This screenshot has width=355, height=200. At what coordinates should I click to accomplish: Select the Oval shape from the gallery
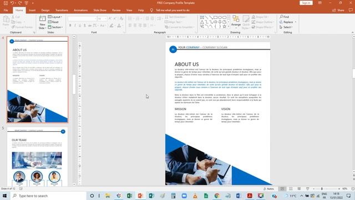220,17
